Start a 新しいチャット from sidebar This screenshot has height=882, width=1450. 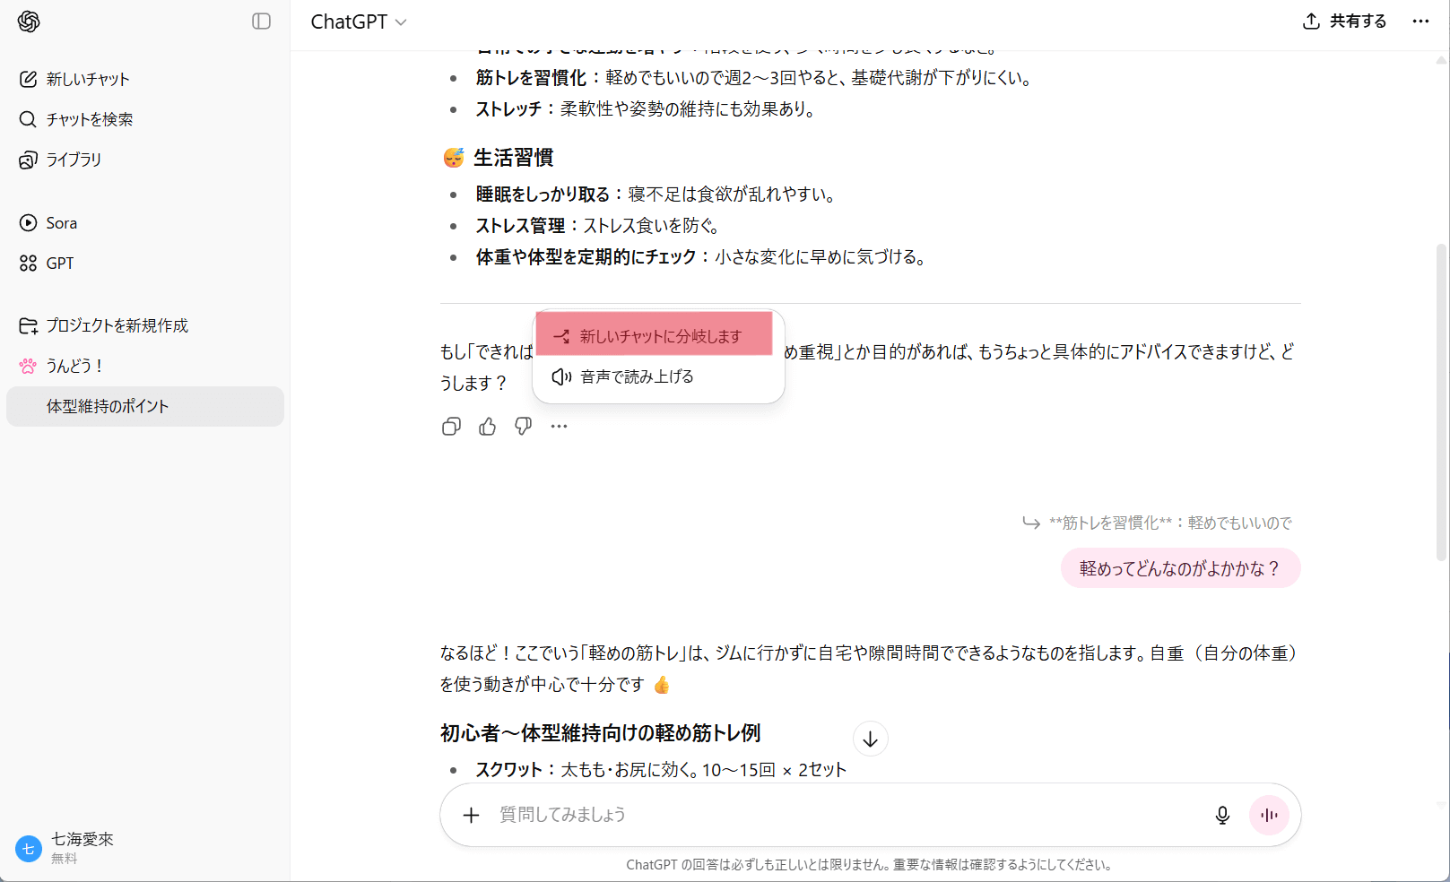pos(87,79)
